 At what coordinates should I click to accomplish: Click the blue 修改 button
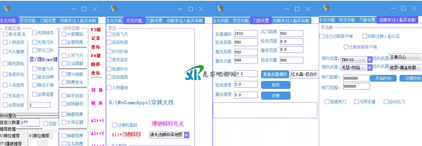tap(275, 85)
